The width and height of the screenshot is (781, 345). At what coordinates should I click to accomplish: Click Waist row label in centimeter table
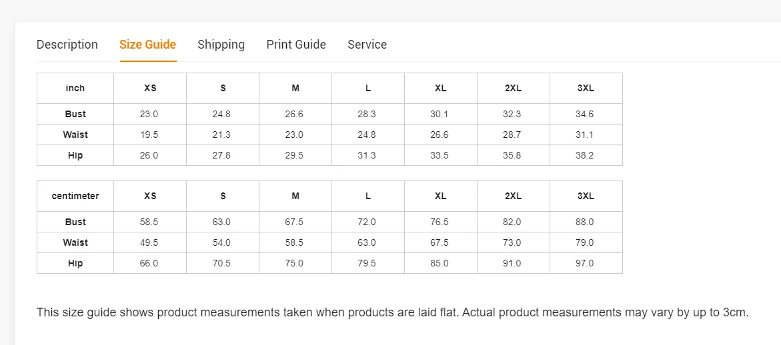pos(75,242)
